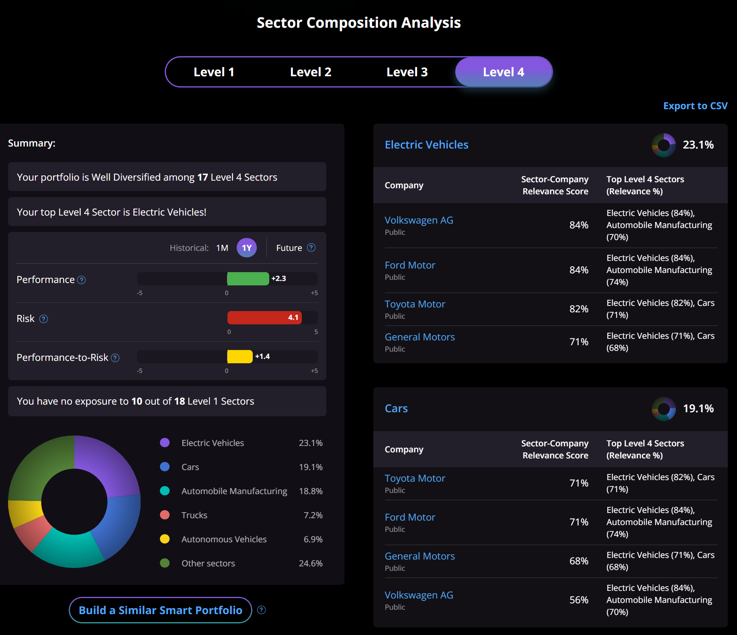Click the Cars legend label
737x635 pixels.
click(x=190, y=467)
